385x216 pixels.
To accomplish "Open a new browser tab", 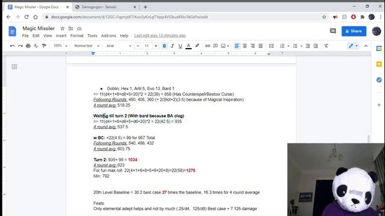I will (x=146, y=7).
